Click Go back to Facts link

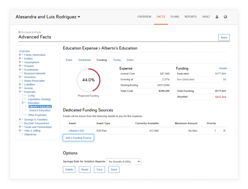point(31,32)
